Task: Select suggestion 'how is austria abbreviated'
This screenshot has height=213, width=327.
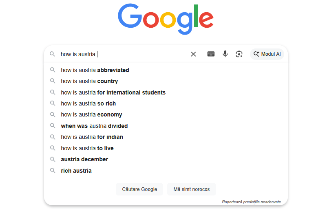Action: point(95,70)
